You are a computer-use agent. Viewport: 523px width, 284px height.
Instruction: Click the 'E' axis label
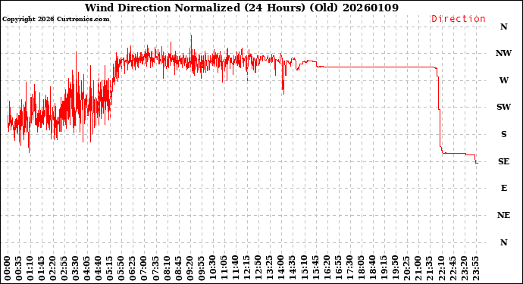click(x=504, y=189)
